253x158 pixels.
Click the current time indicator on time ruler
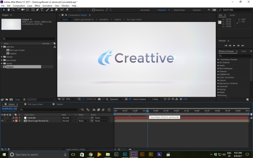(x=147, y=111)
